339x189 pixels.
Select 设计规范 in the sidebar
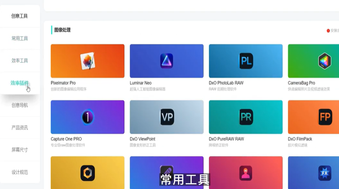point(20,172)
